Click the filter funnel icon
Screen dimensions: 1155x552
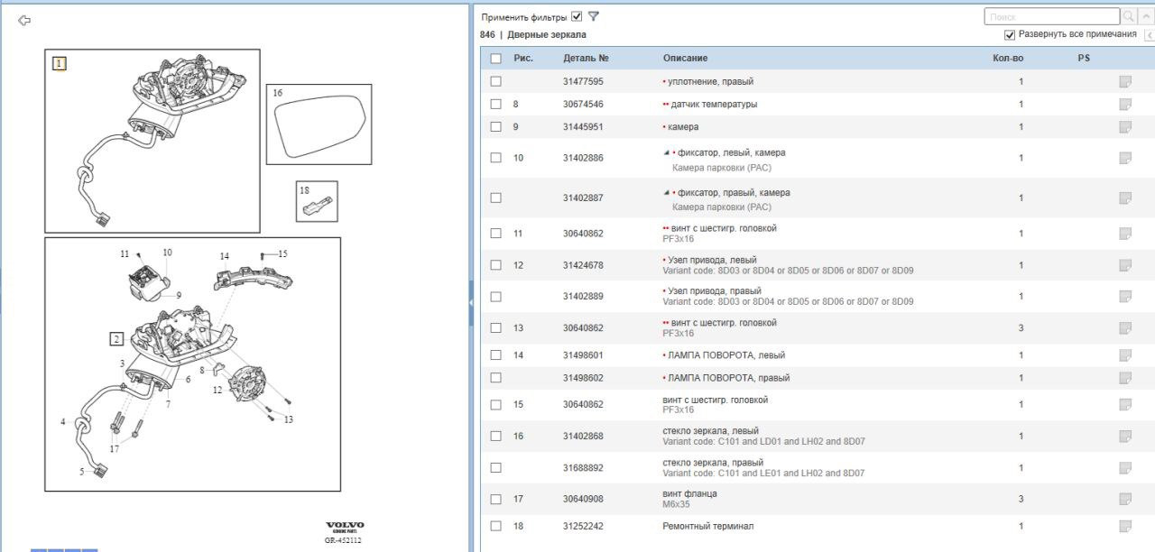[593, 16]
